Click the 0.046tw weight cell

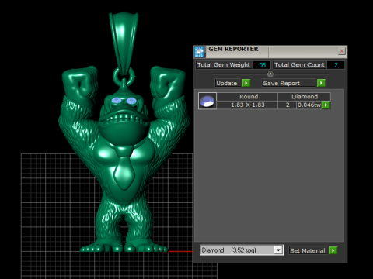[309, 105]
